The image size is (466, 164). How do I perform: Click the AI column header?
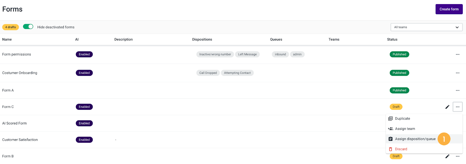pyautogui.click(x=77, y=39)
